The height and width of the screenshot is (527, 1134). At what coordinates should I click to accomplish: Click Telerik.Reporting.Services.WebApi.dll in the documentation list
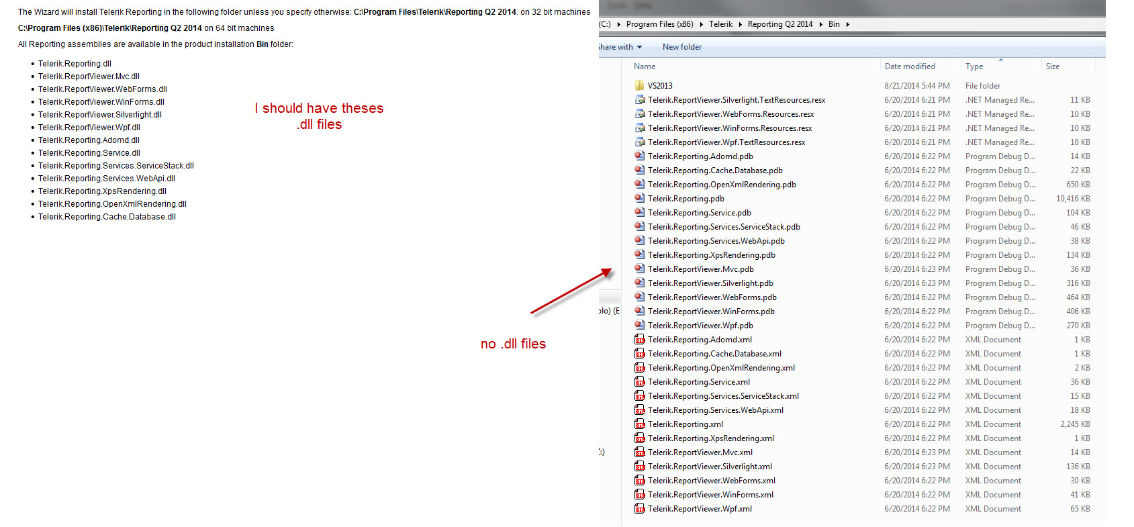[107, 179]
